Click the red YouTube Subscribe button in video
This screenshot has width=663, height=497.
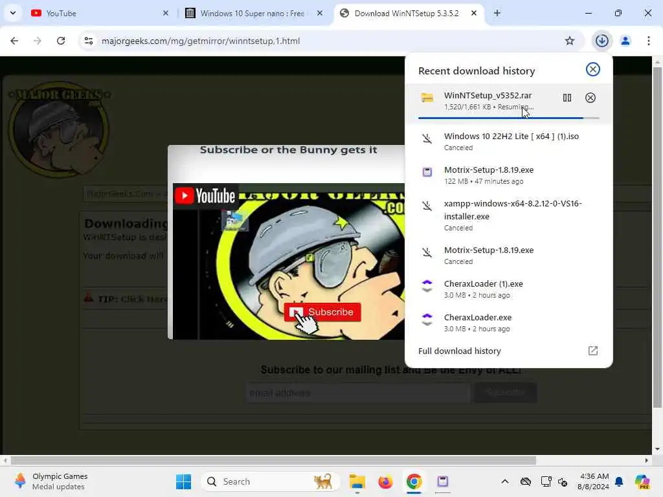(322, 312)
